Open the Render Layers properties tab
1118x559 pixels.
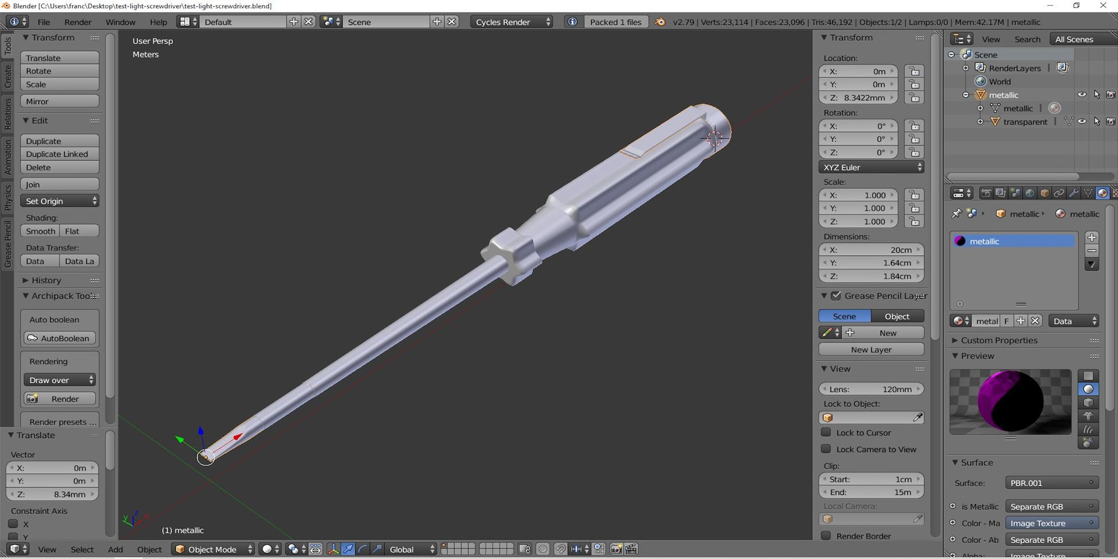(x=1000, y=193)
